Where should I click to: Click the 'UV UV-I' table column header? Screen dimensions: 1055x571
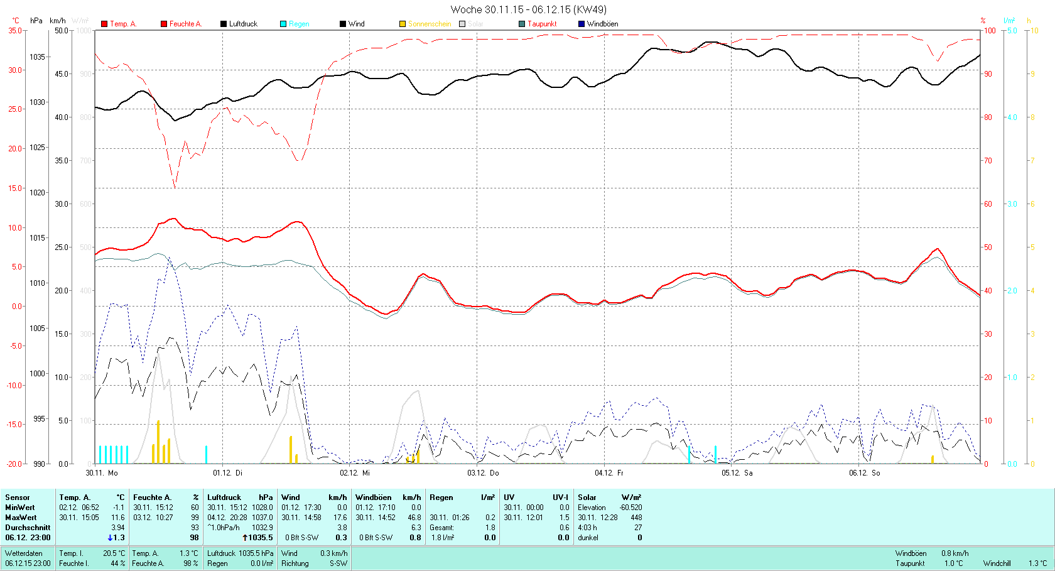[x=536, y=498]
